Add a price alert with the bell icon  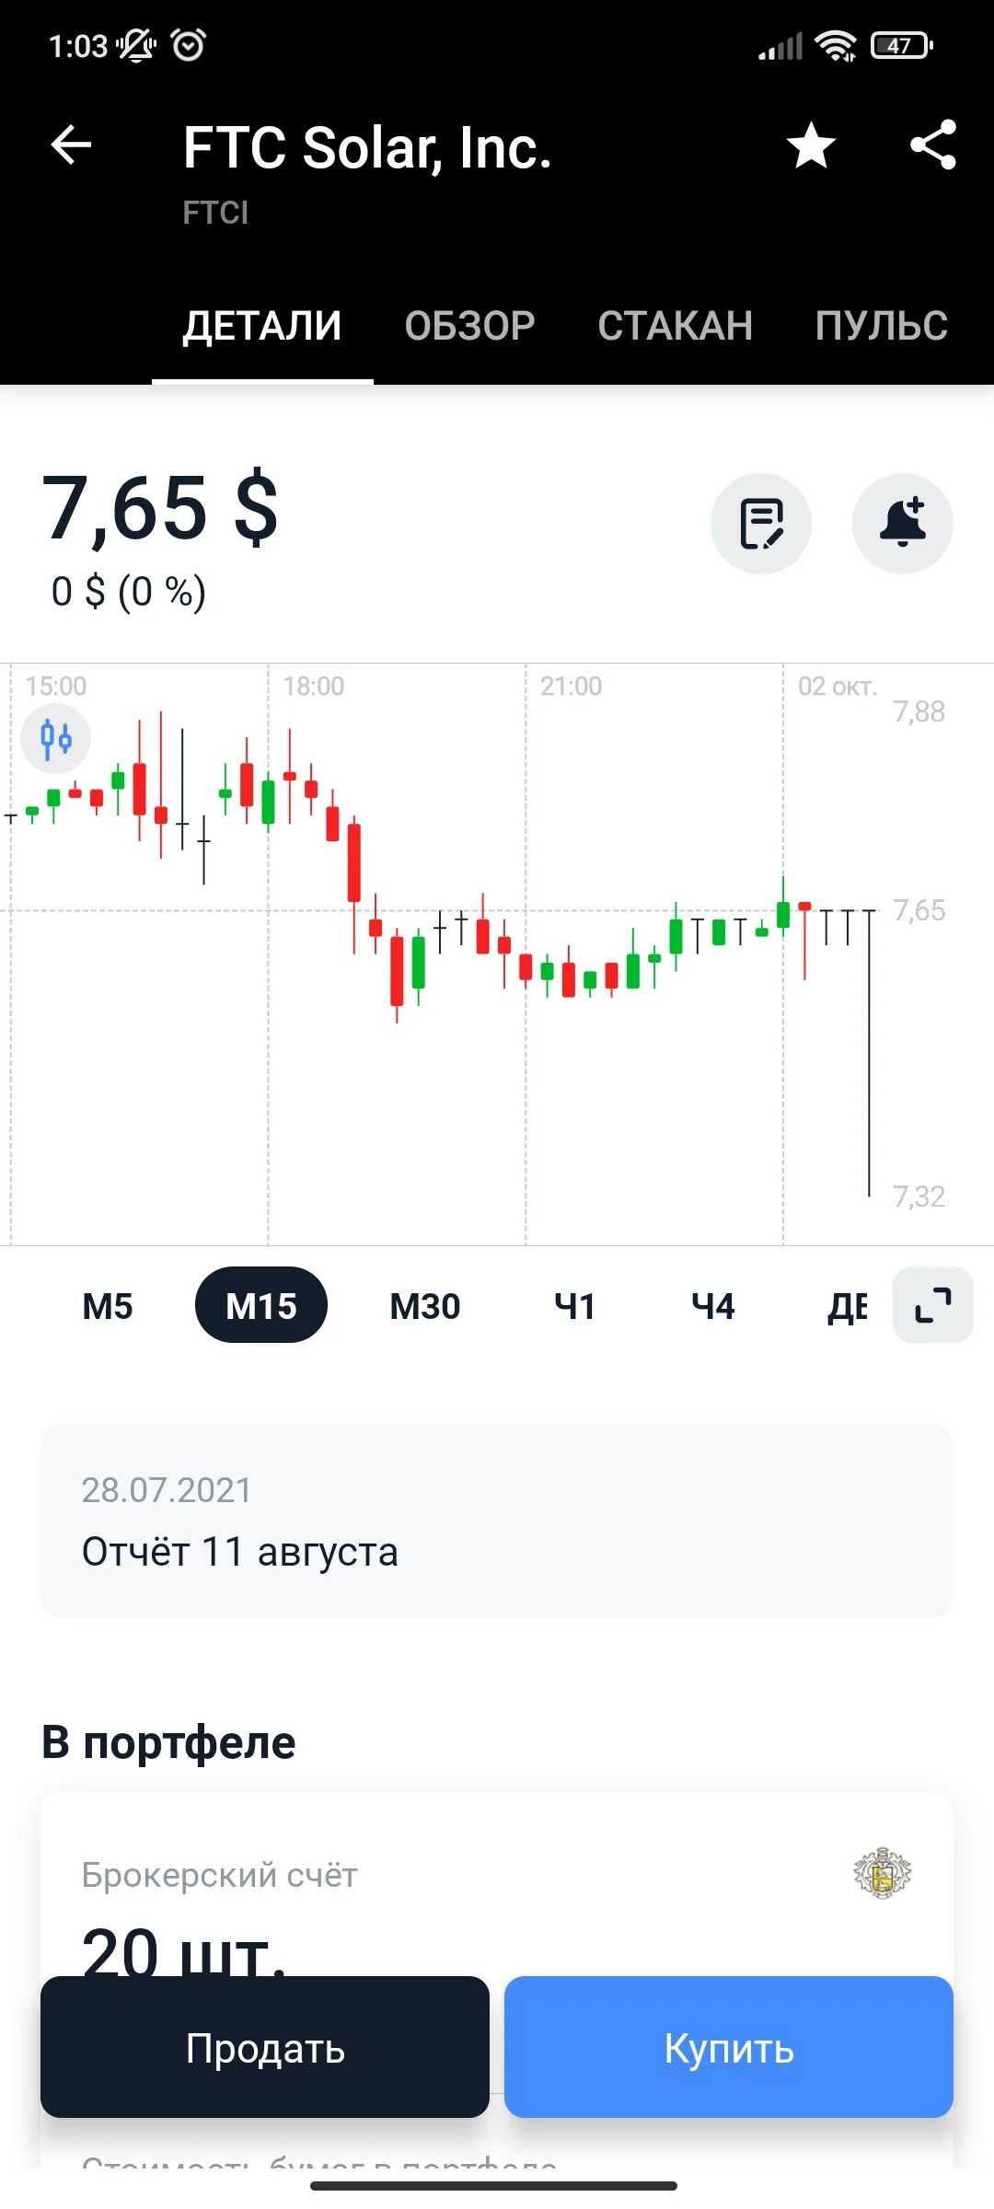pos(903,524)
